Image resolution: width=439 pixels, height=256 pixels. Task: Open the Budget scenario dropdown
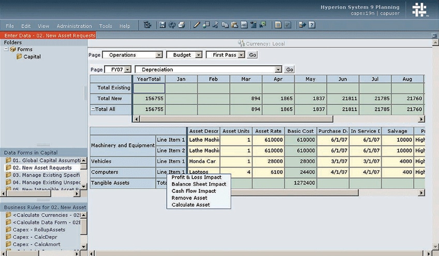click(x=198, y=55)
